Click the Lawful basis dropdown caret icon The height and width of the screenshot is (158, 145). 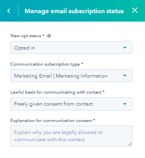point(125,104)
